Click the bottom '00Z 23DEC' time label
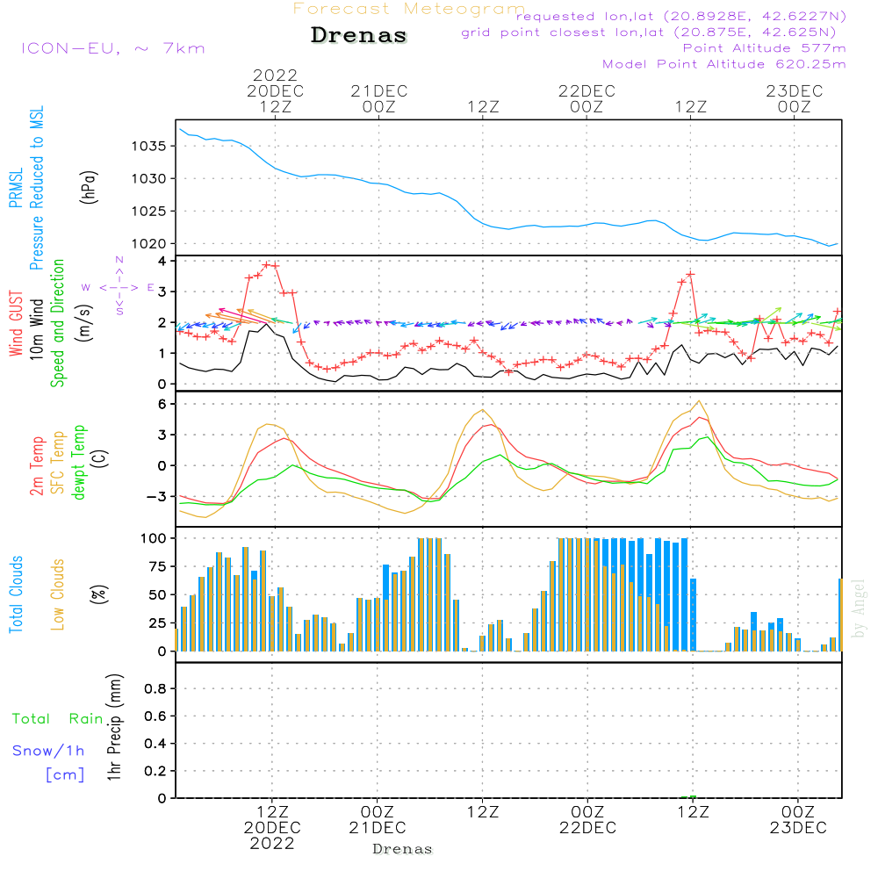 (x=798, y=820)
